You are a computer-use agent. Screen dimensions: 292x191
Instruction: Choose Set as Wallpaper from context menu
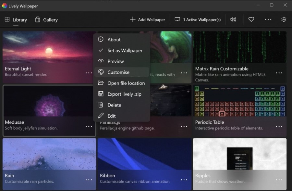coord(125,50)
